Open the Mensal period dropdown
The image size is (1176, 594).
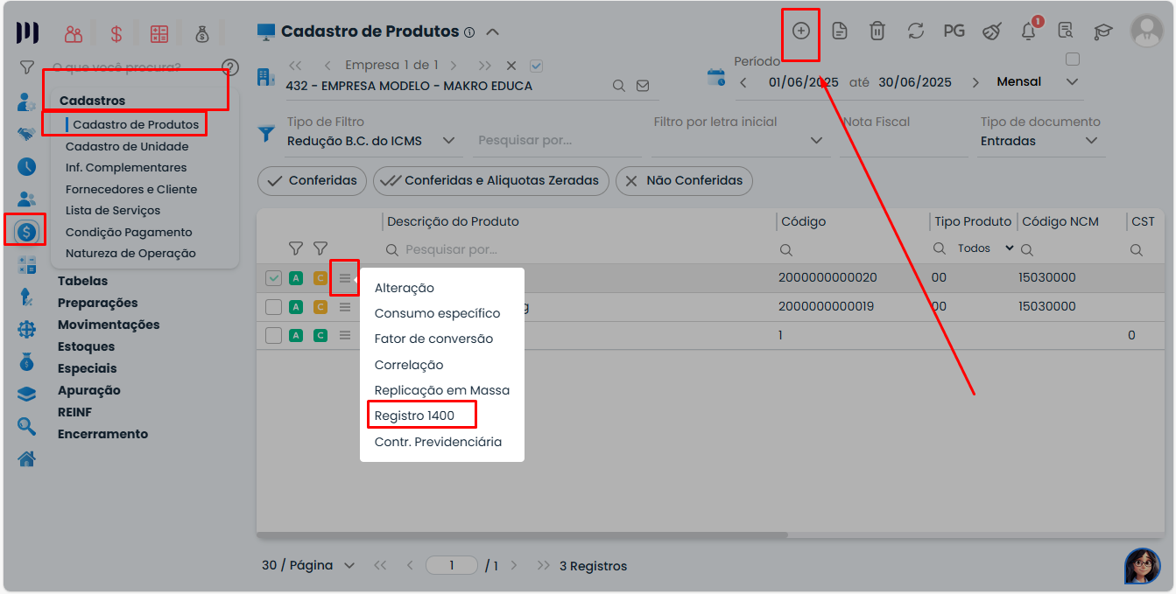pos(1039,82)
